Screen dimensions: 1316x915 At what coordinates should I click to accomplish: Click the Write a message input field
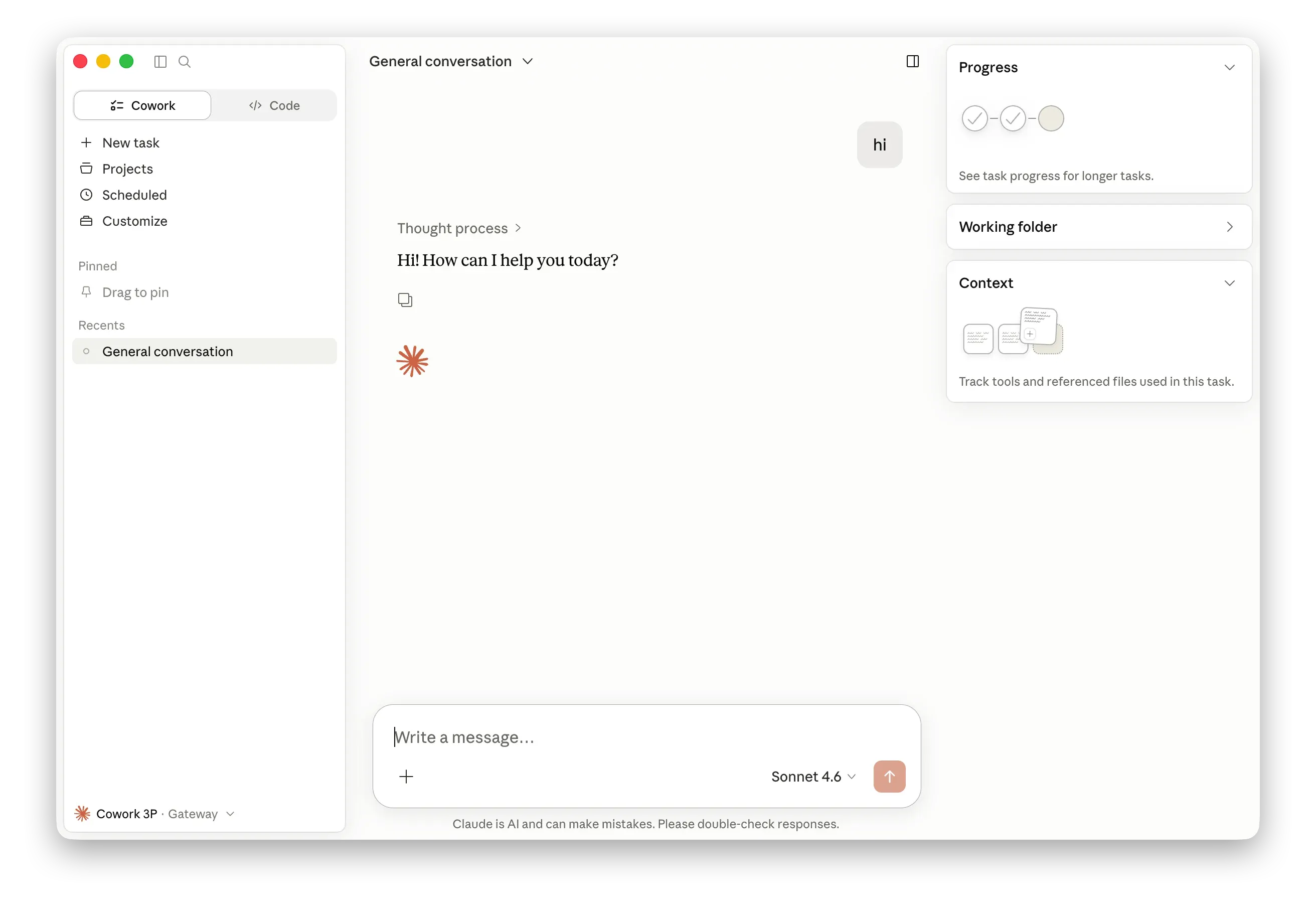click(646, 737)
